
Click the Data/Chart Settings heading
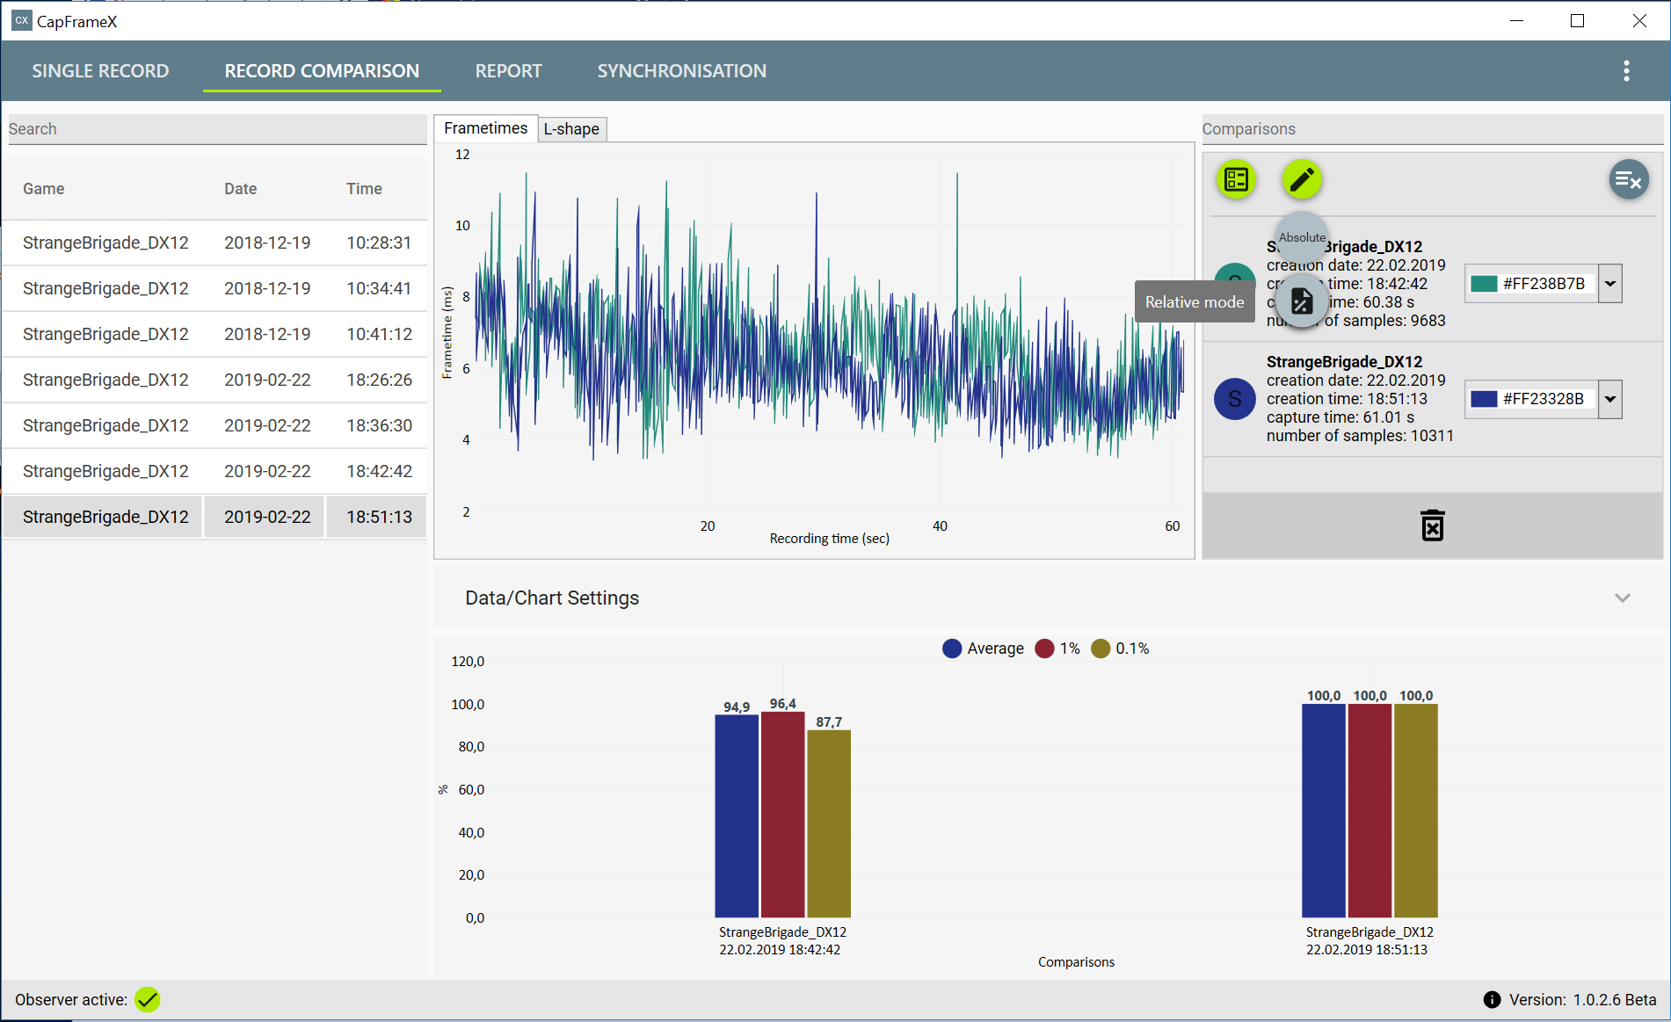pyautogui.click(x=552, y=598)
